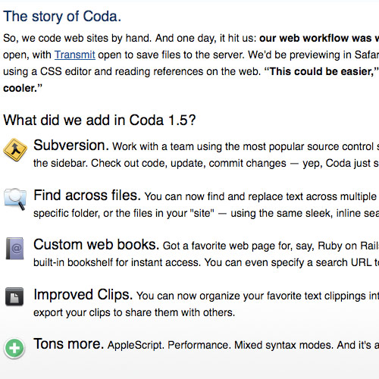379x379 pixels.
Task: Click the bold 'This could be easier,' quote
Action: [322, 71]
